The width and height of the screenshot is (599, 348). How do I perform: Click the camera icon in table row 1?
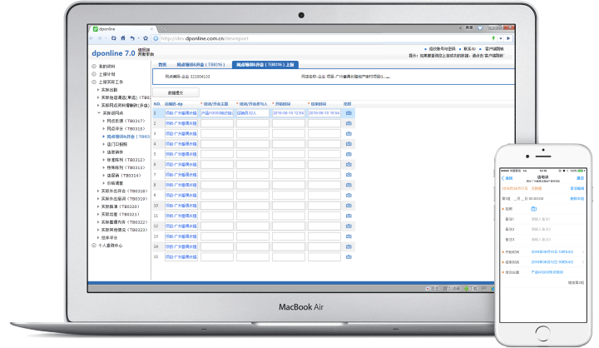(349, 113)
